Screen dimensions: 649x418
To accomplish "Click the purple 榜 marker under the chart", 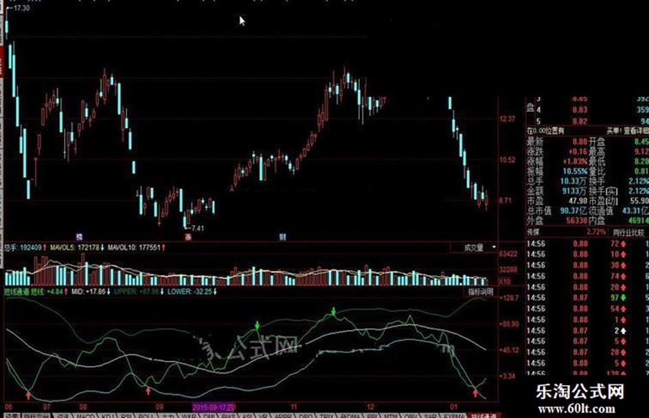I will [x=79, y=237].
